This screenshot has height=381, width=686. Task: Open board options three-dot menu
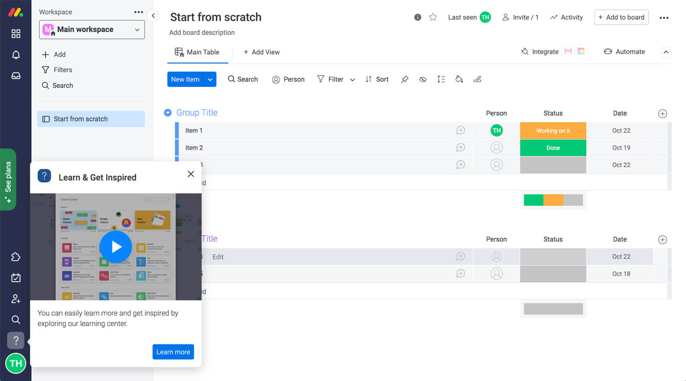click(664, 18)
